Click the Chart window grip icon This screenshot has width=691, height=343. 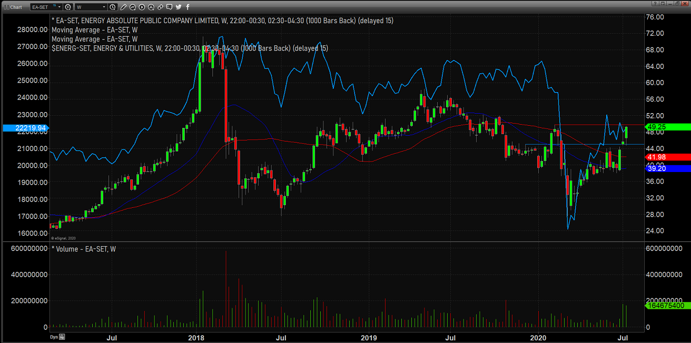coord(6,7)
